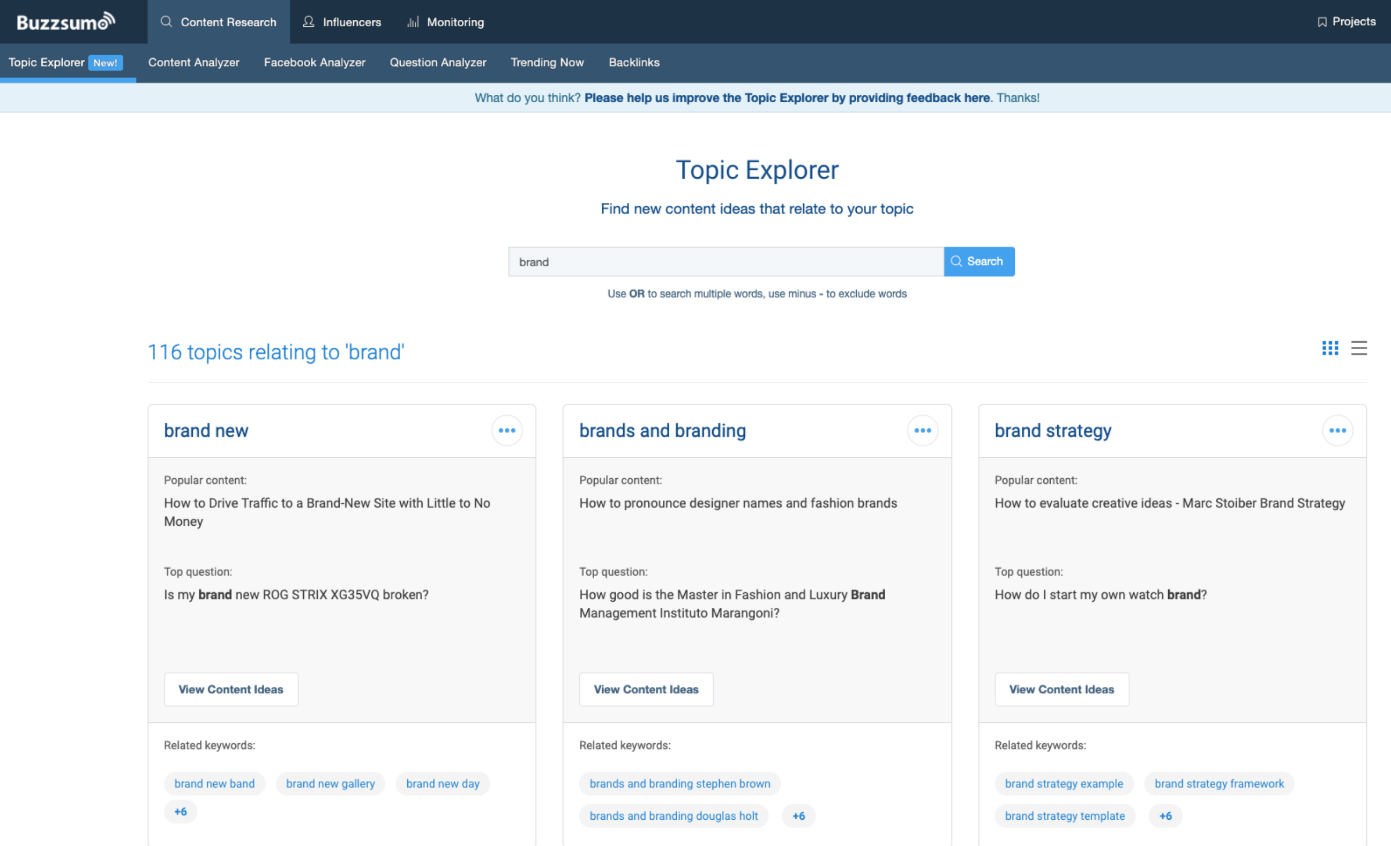The width and height of the screenshot is (1391, 846).
Task: Click the 'brands and branding' topic title
Action: click(x=662, y=430)
